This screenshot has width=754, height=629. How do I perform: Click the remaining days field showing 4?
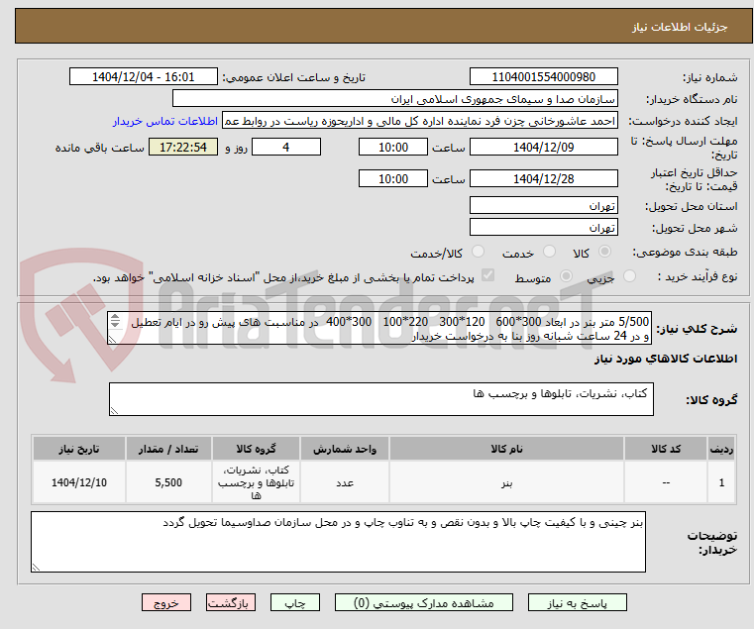pyautogui.click(x=286, y=148)
